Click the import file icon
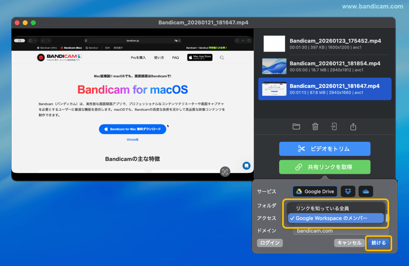 coord(334,126)
